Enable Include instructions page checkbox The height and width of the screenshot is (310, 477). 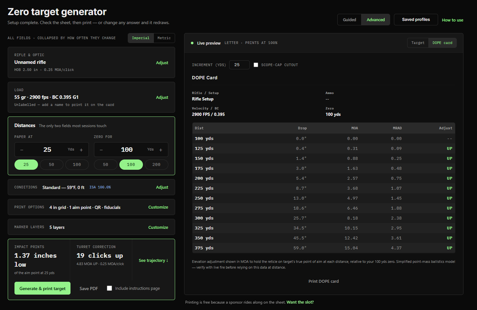pos(109,288)
